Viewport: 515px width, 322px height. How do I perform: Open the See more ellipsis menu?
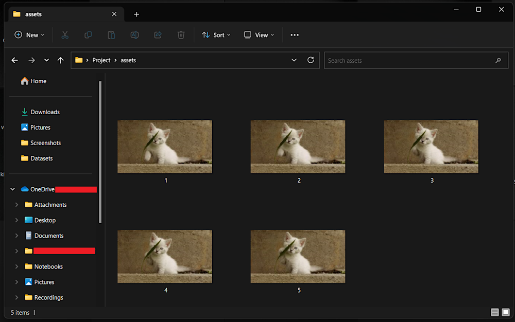click(295, 35)
